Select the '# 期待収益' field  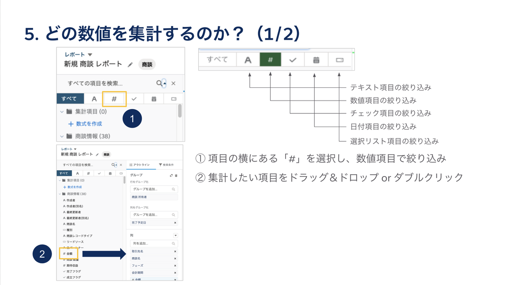tap(71, 266)
